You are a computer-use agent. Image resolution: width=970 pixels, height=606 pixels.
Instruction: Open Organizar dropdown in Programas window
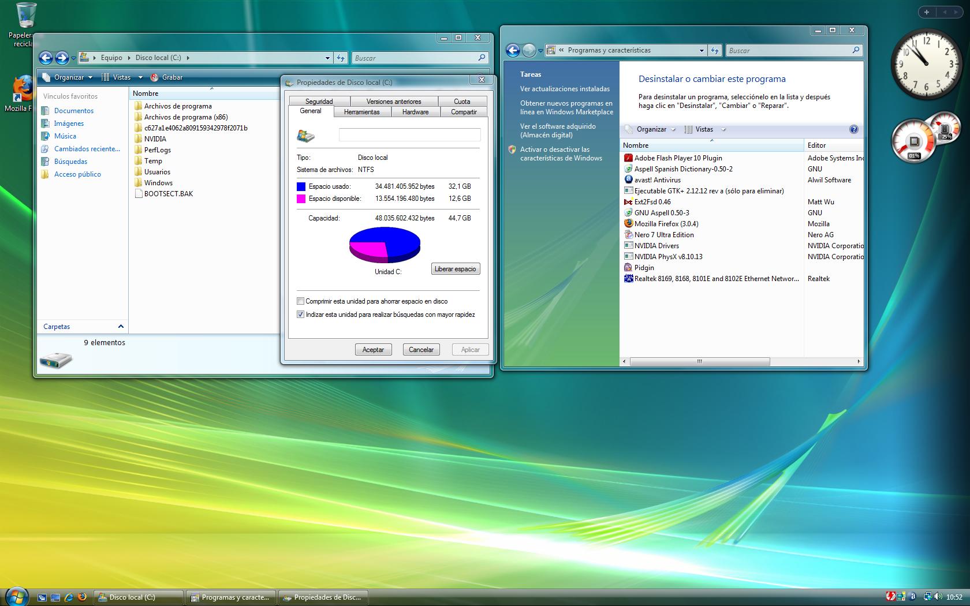coord(650,129)
